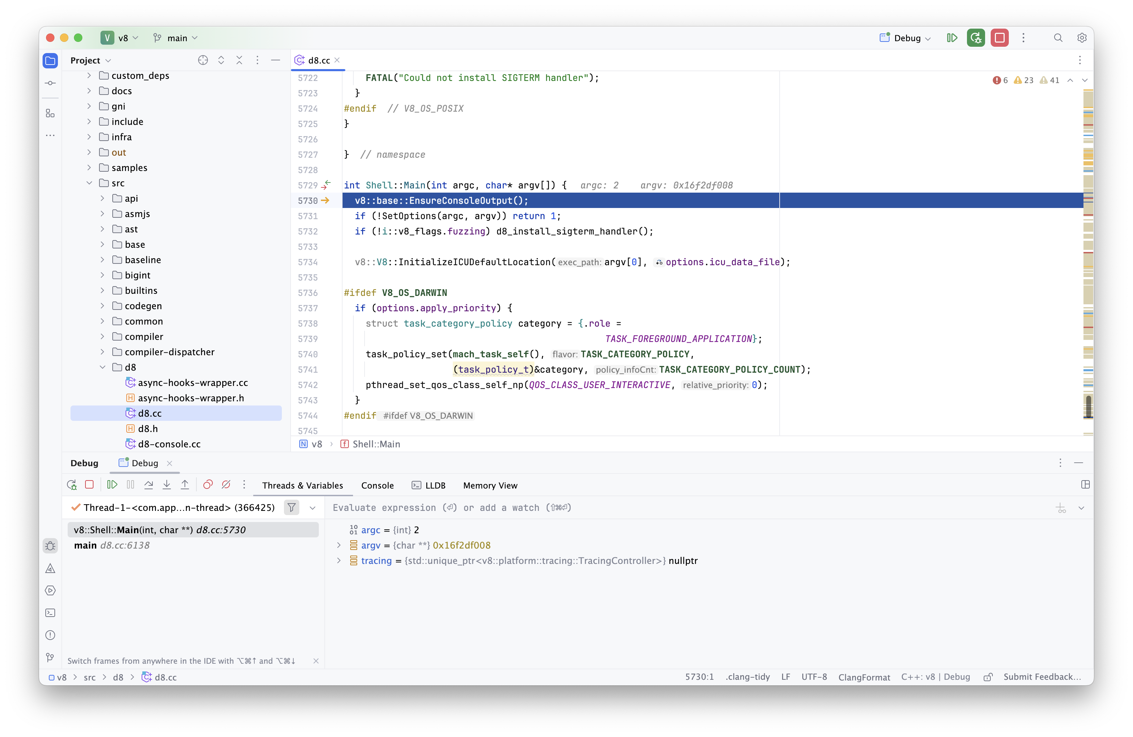Click the Select Opened File crosshair icon

pyautogui.click(x=203, y=60)
